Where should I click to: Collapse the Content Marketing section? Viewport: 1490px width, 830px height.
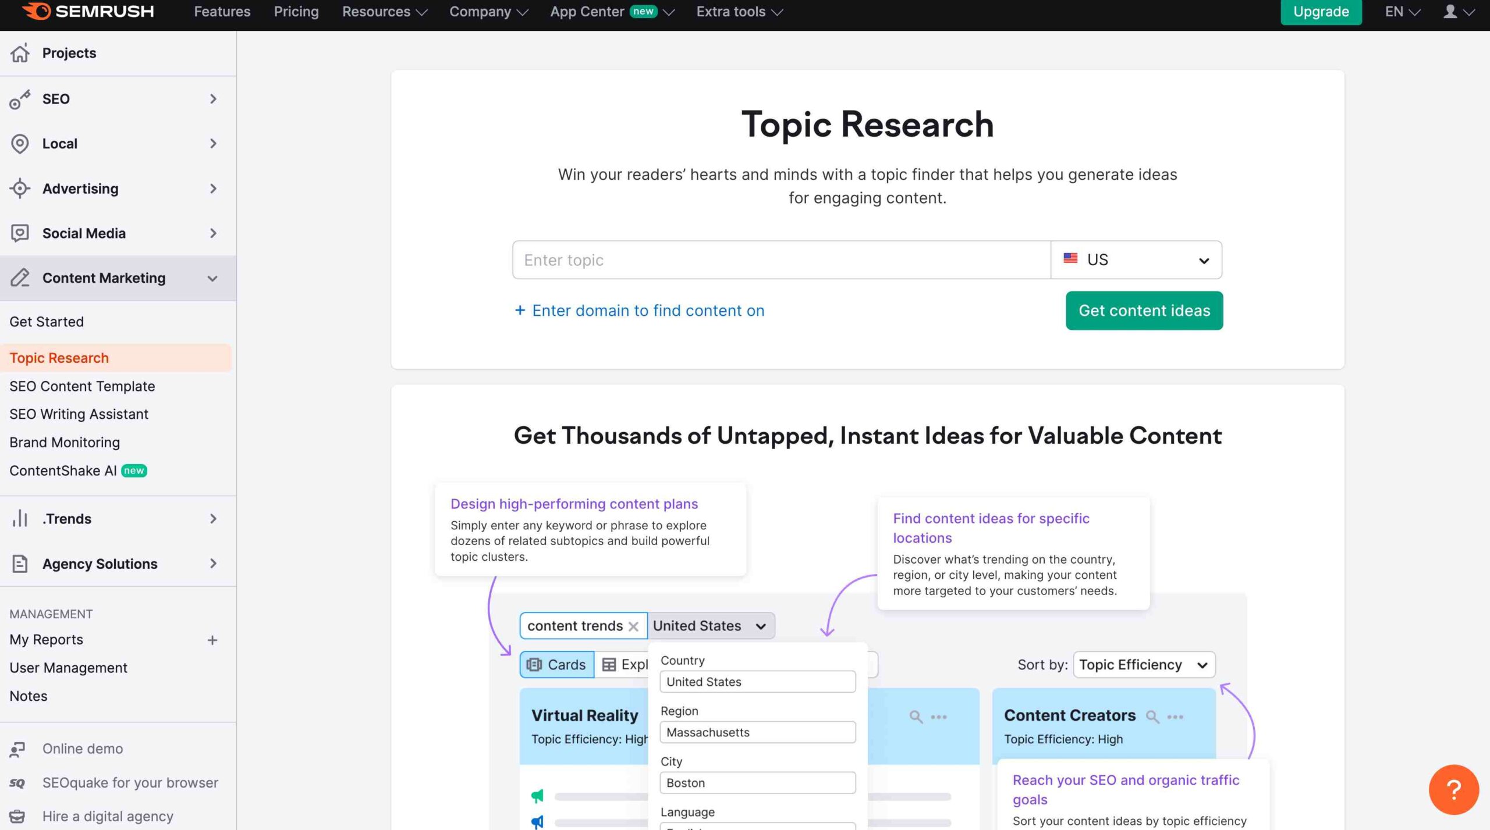click(212, 279)
